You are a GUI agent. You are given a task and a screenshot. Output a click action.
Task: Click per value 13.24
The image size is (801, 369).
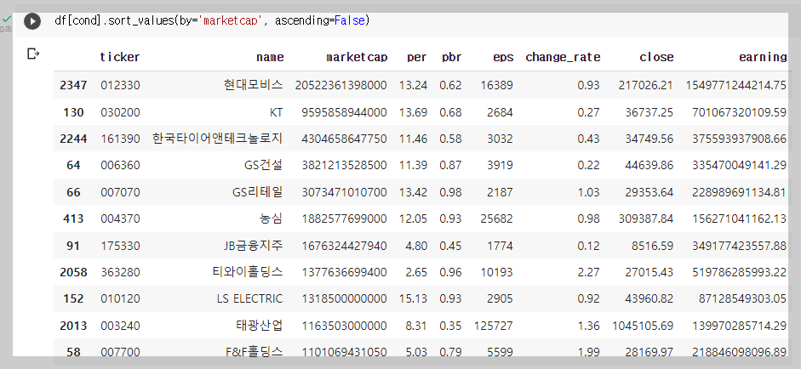414,85
